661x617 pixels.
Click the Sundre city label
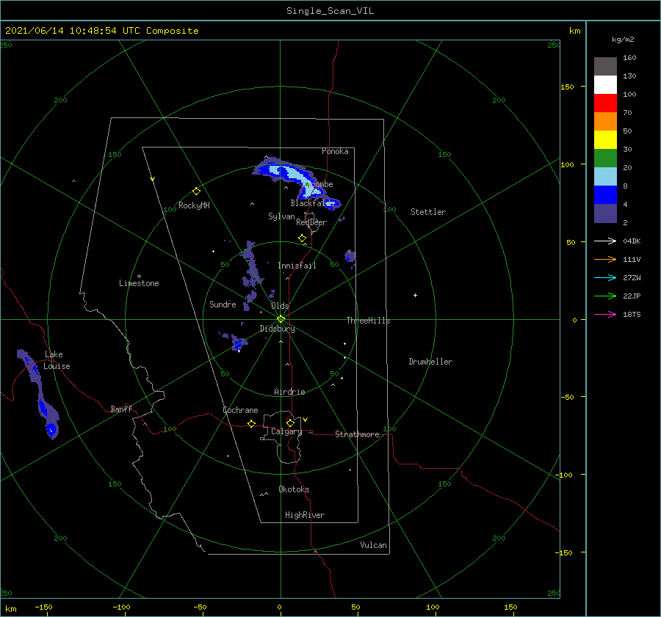pyautogui.click(x=223, y=304)
